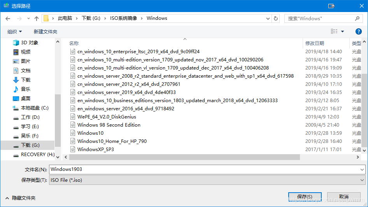Select 下载 folder in navigation pane
368x207 pixels.
[x=26, y=80]
